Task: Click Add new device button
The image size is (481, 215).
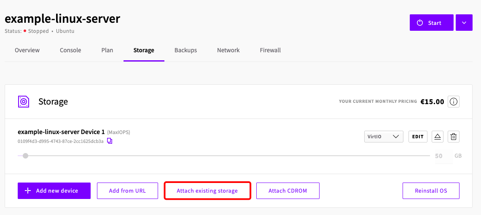Action: coord(54,191)
